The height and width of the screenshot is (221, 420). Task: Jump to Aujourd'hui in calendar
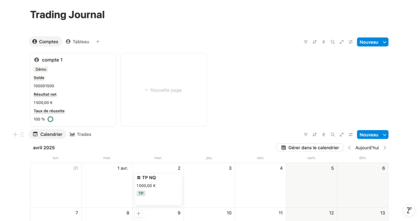click(367, 148)
